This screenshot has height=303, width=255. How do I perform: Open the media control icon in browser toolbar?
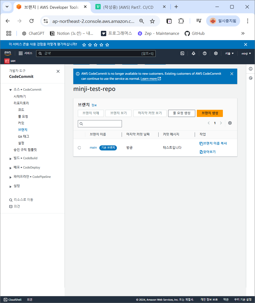click(x=199, y=21)
